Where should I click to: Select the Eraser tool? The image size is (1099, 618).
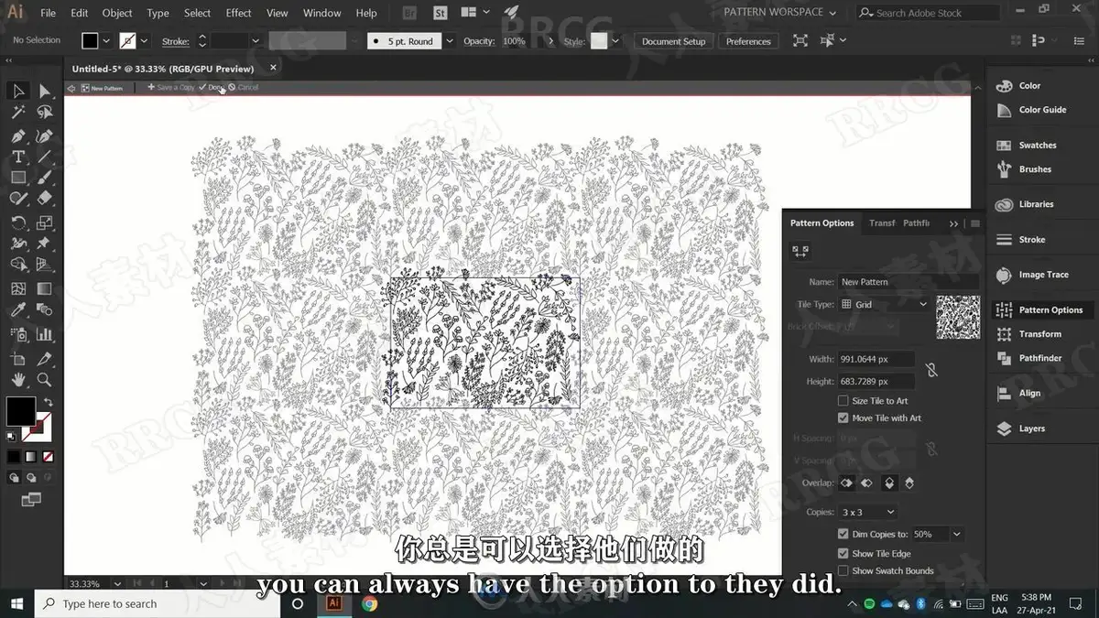[x=45, y=199]
